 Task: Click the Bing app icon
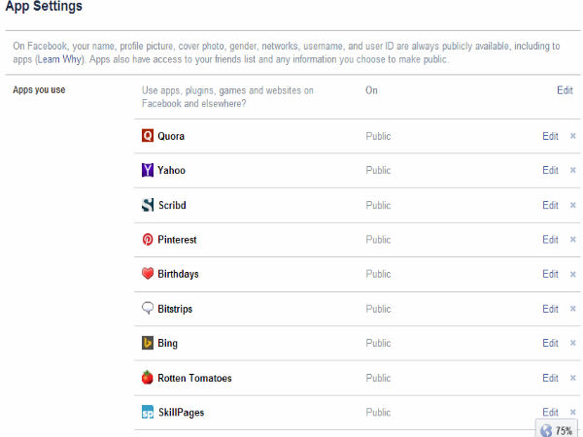pos(148,344)
